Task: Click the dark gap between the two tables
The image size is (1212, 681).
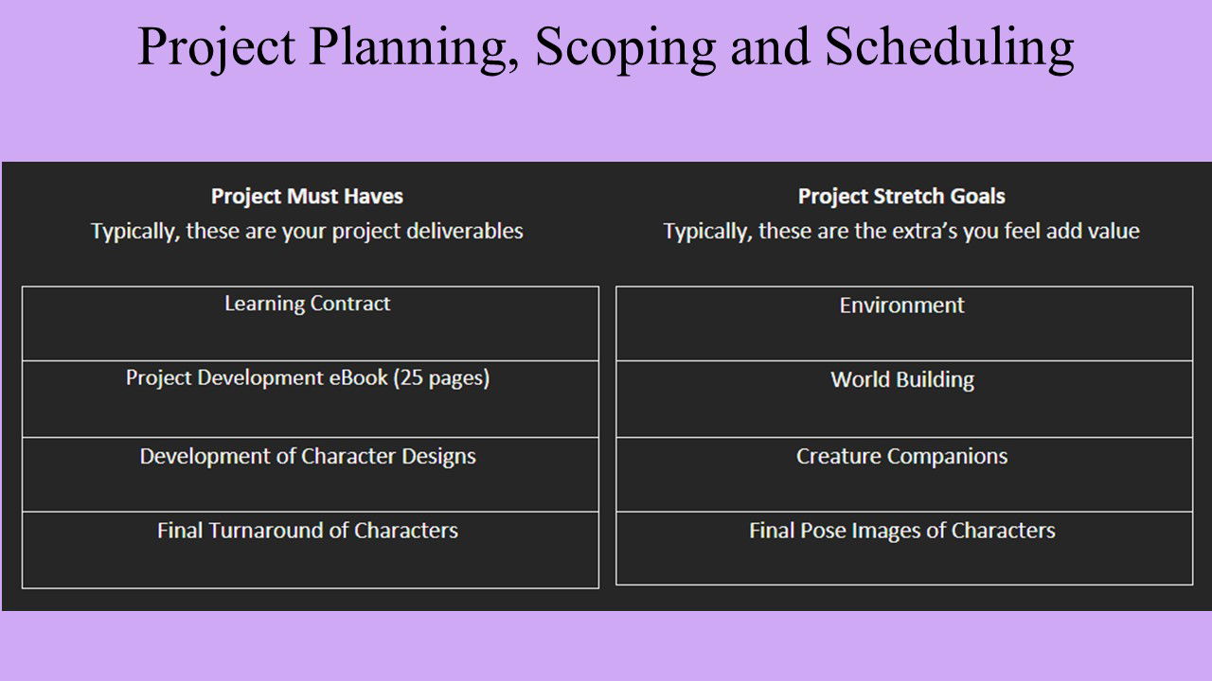Action: [607, 435]
